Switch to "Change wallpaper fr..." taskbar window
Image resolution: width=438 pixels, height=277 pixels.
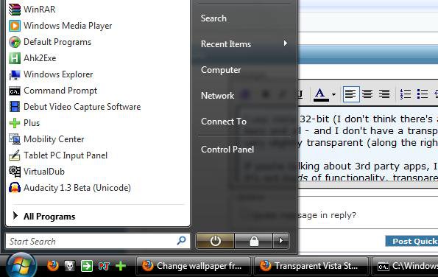pos(194,266)
